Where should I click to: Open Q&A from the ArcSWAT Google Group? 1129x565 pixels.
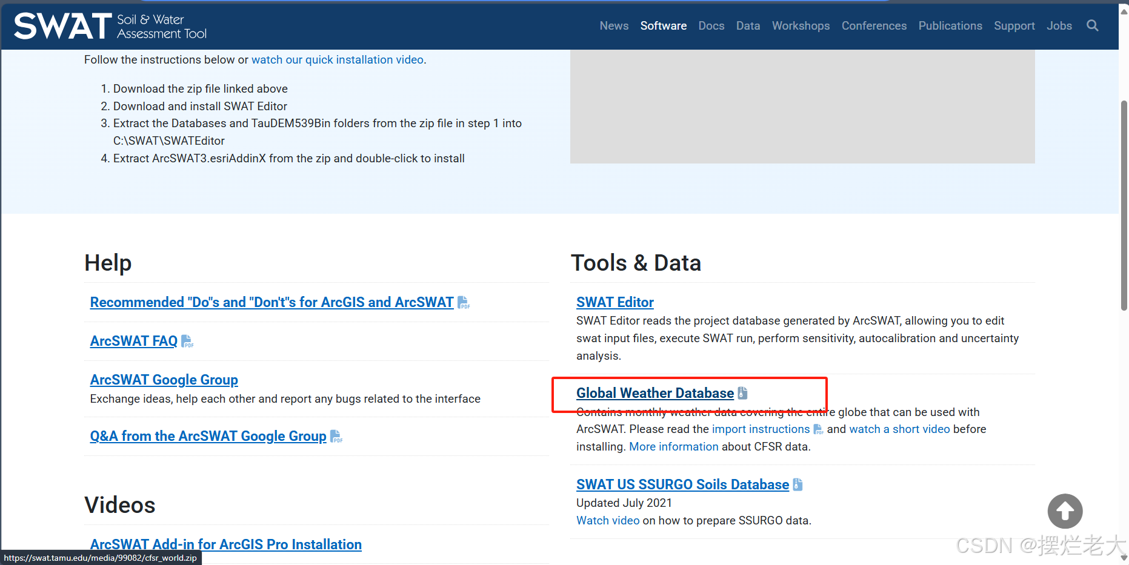(208, 436)
